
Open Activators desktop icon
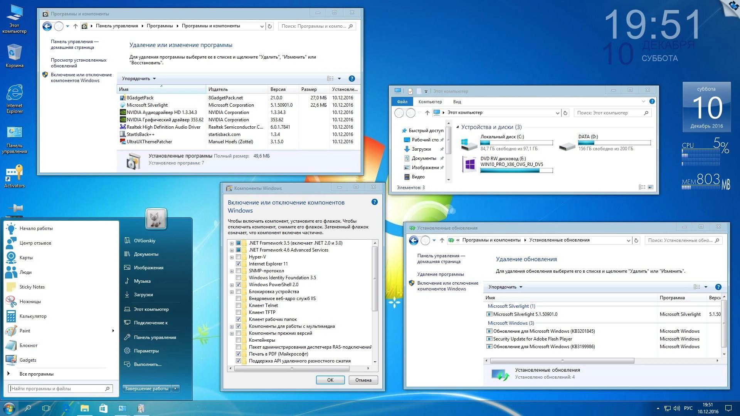point(14,176)
